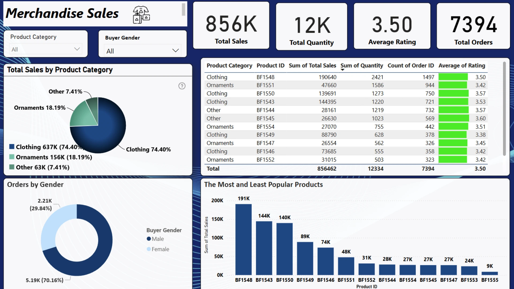514x289 pixels.
Task: Select the BF1548 cell in the table
Action: coord(265,77)
